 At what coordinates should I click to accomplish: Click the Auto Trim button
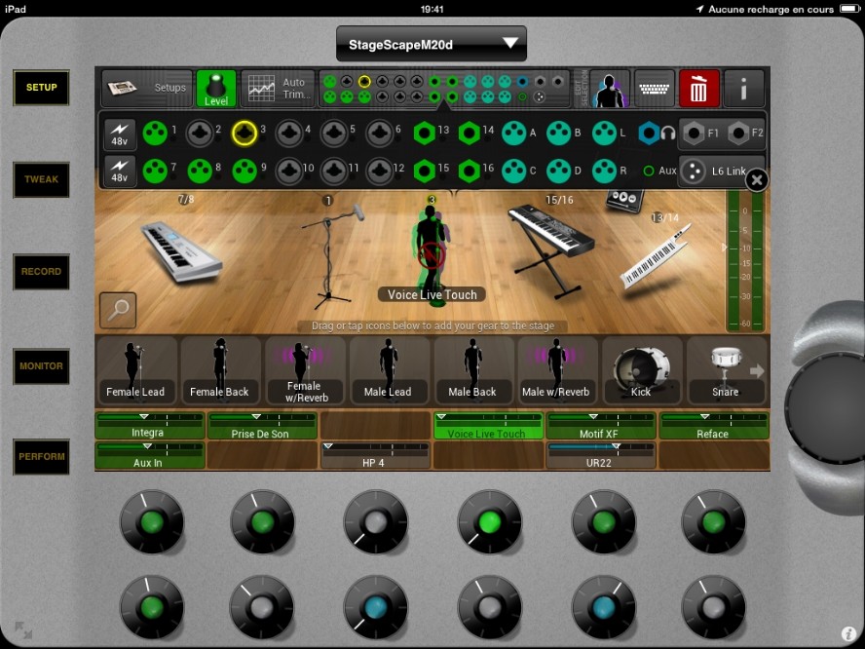click(278, 89)
